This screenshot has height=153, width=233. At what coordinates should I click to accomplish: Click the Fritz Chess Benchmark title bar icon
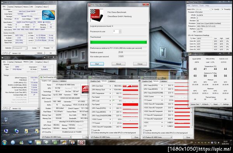coord(89,5)
